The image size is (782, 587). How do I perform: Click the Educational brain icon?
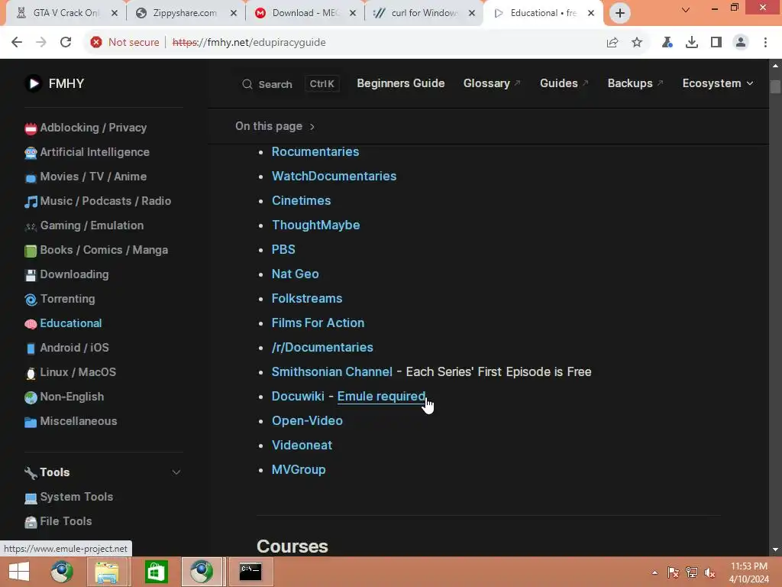31,324
